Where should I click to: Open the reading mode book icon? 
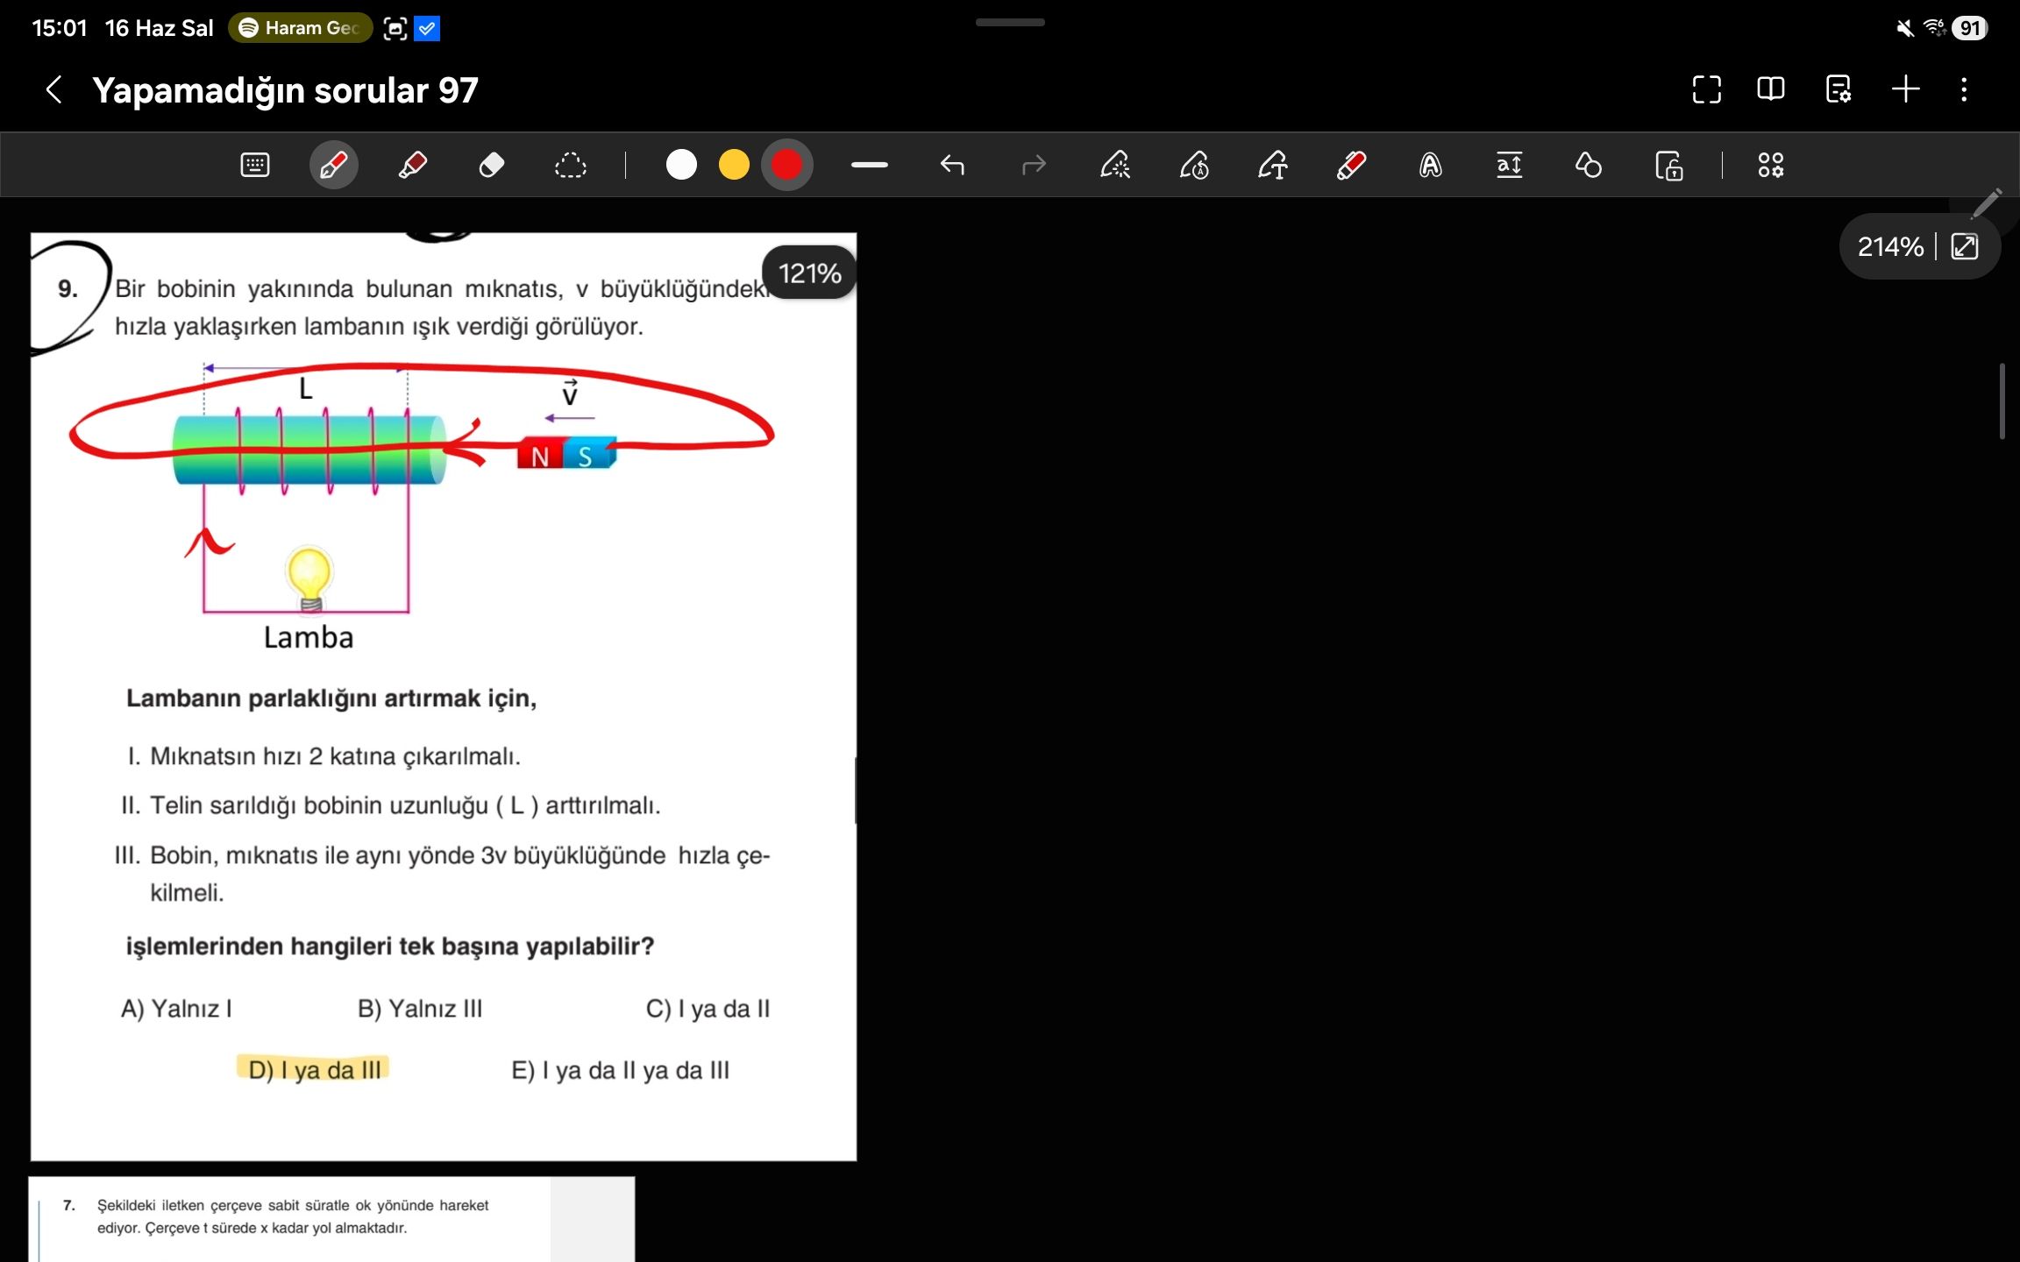point(1771,89)
